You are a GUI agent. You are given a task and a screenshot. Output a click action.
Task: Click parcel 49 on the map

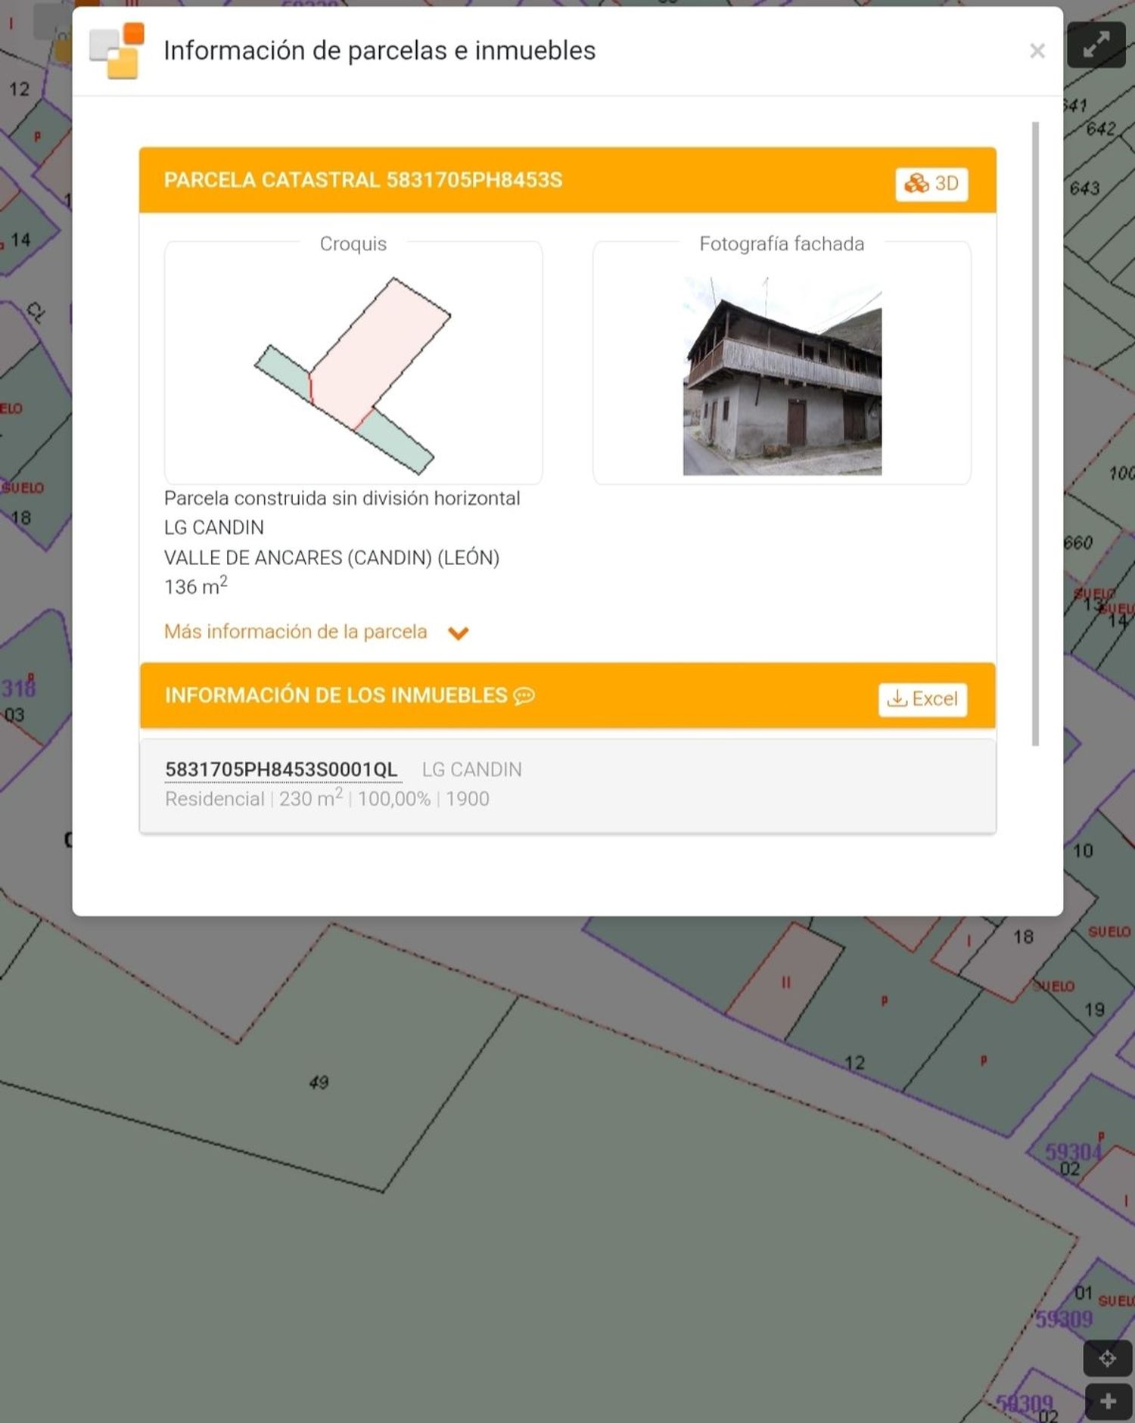click(x=319, y=1083)
